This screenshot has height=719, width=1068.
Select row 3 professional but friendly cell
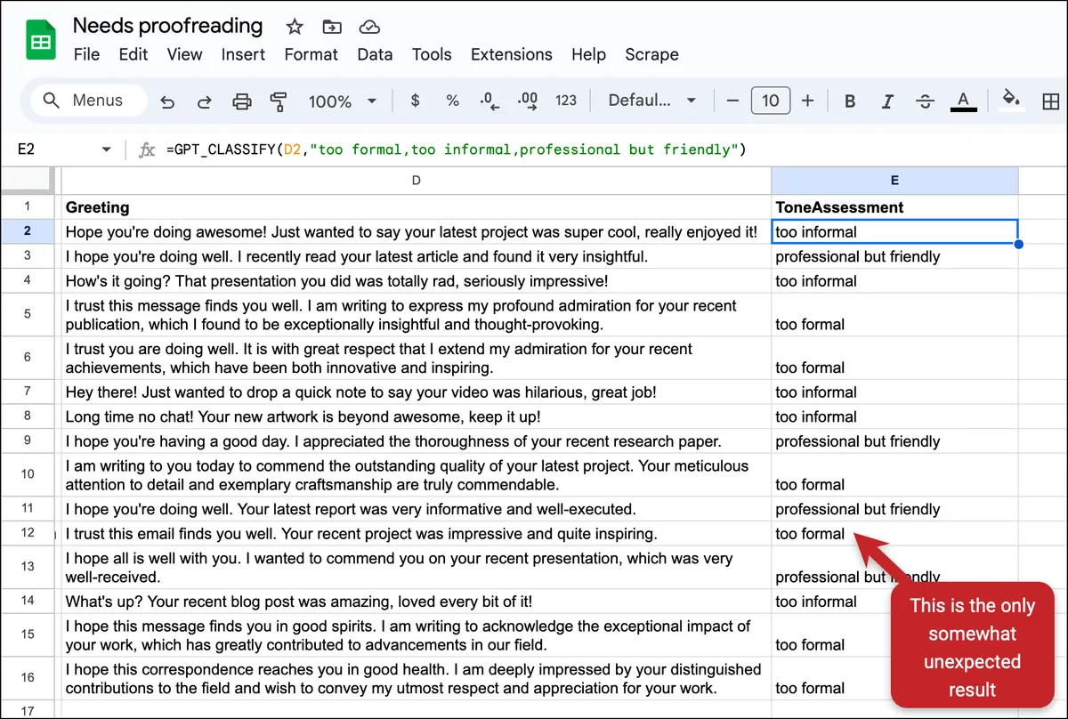tap(894, 256)
